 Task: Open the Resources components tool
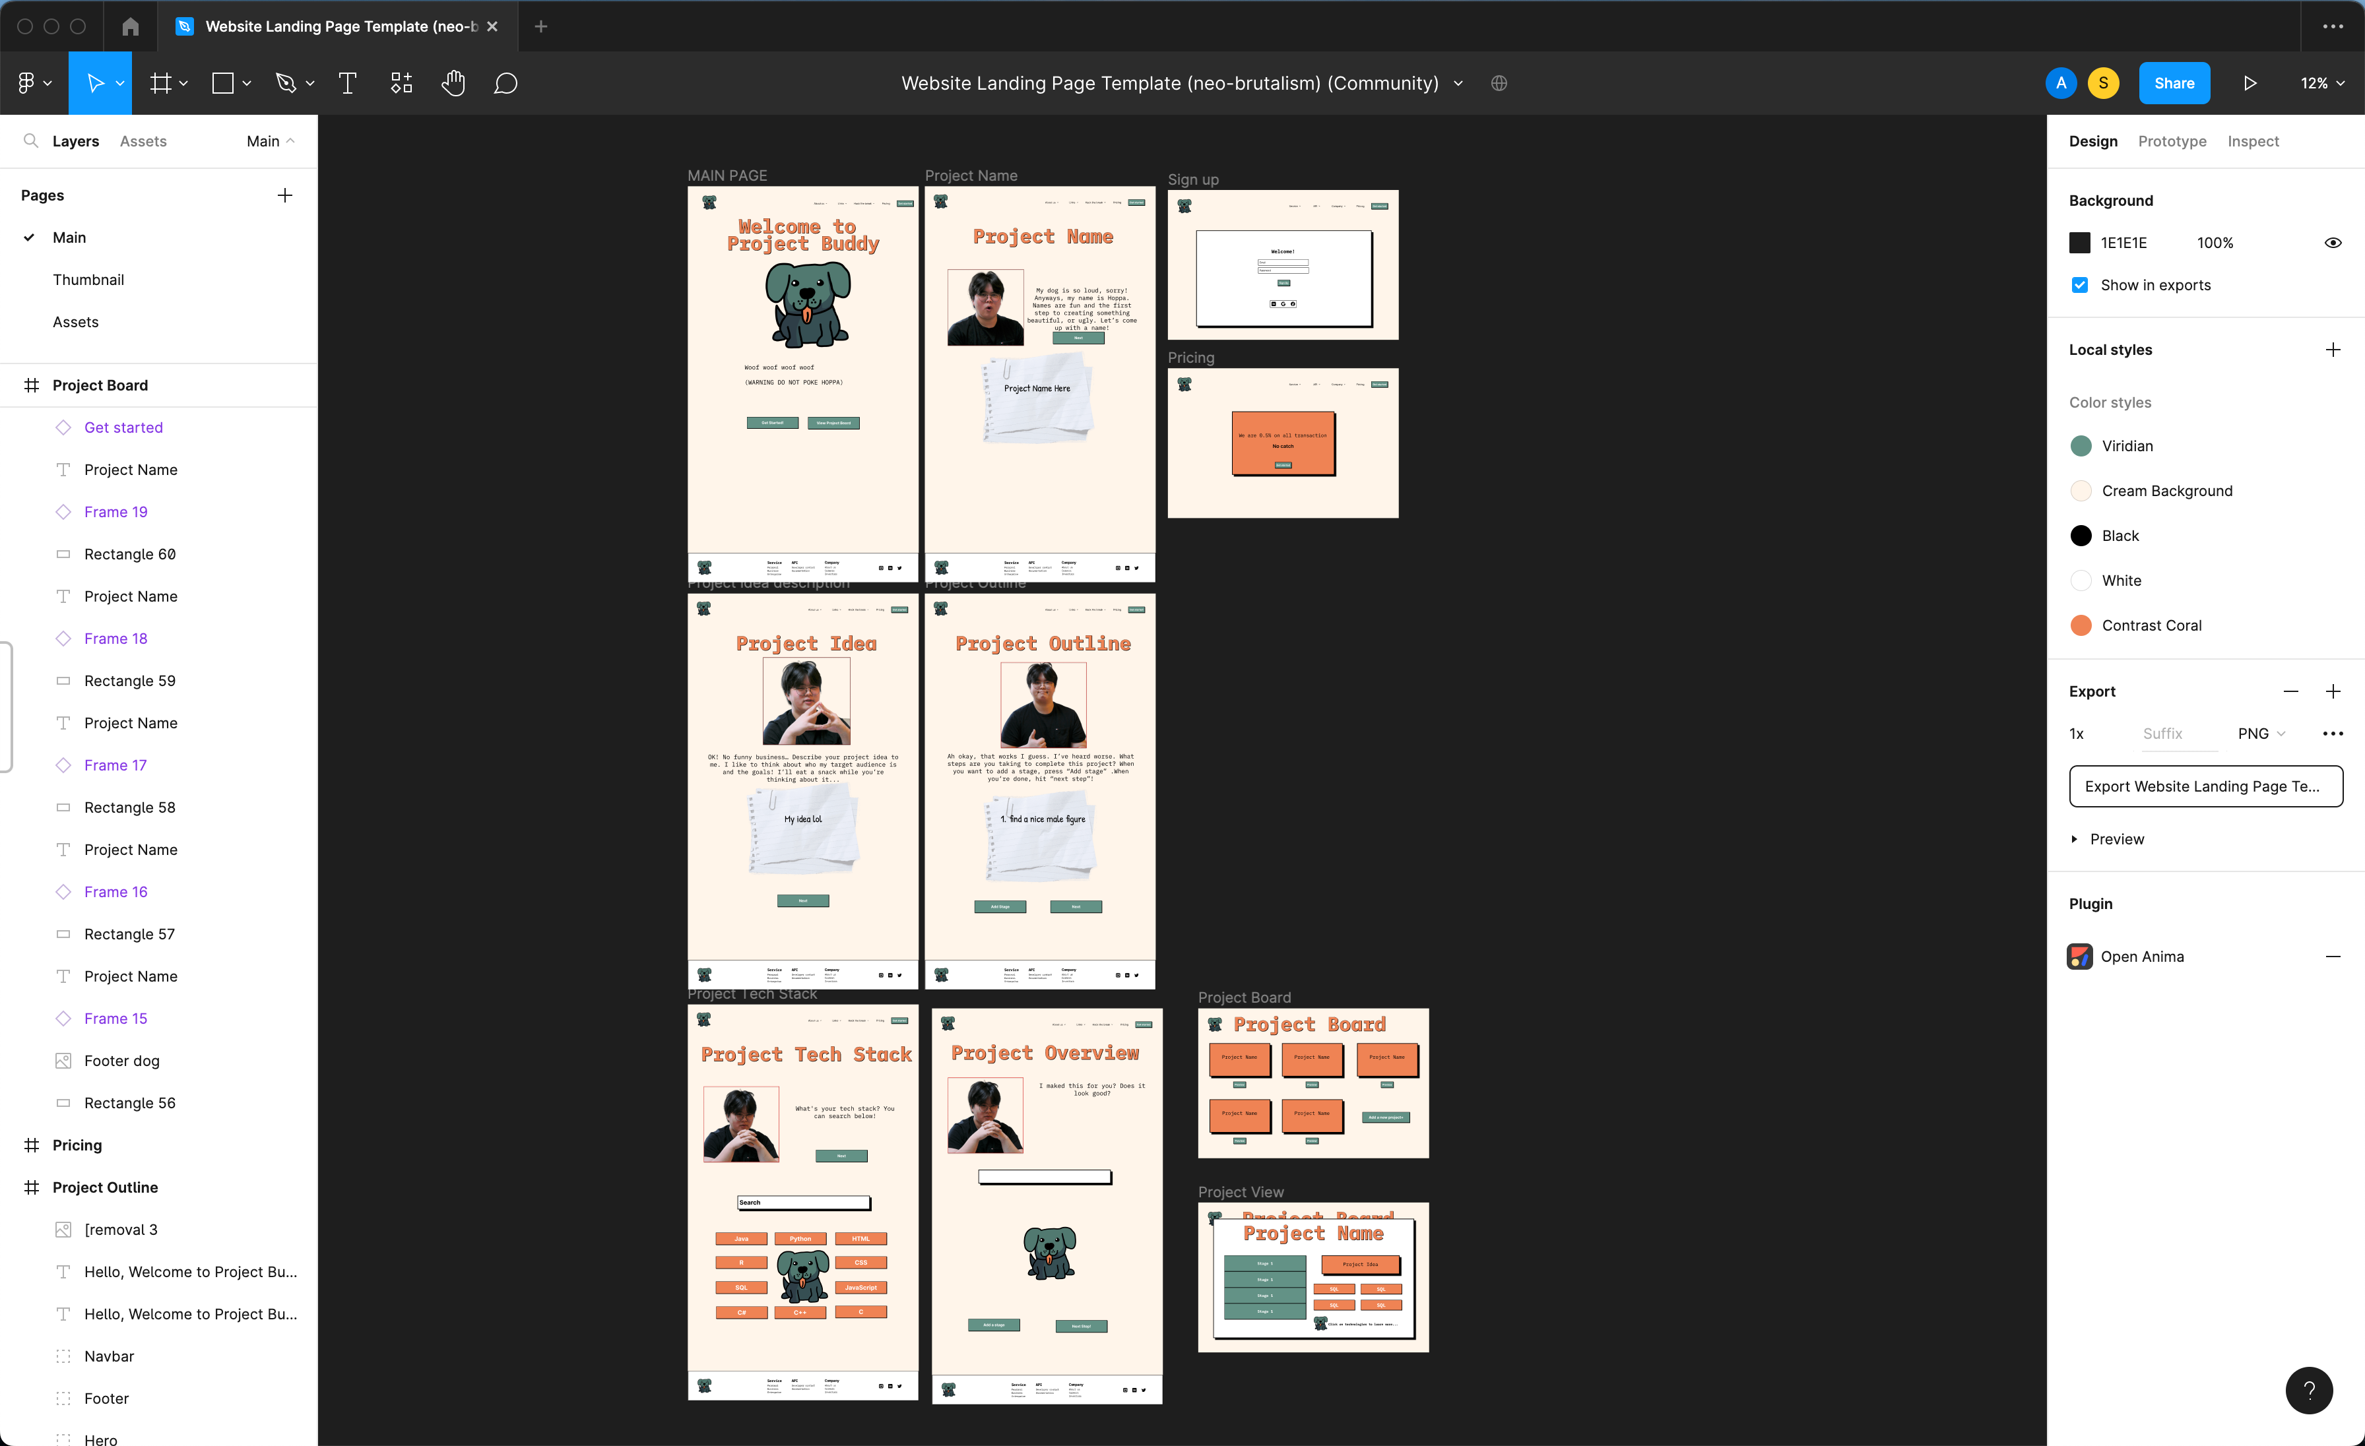click(401, 84)
